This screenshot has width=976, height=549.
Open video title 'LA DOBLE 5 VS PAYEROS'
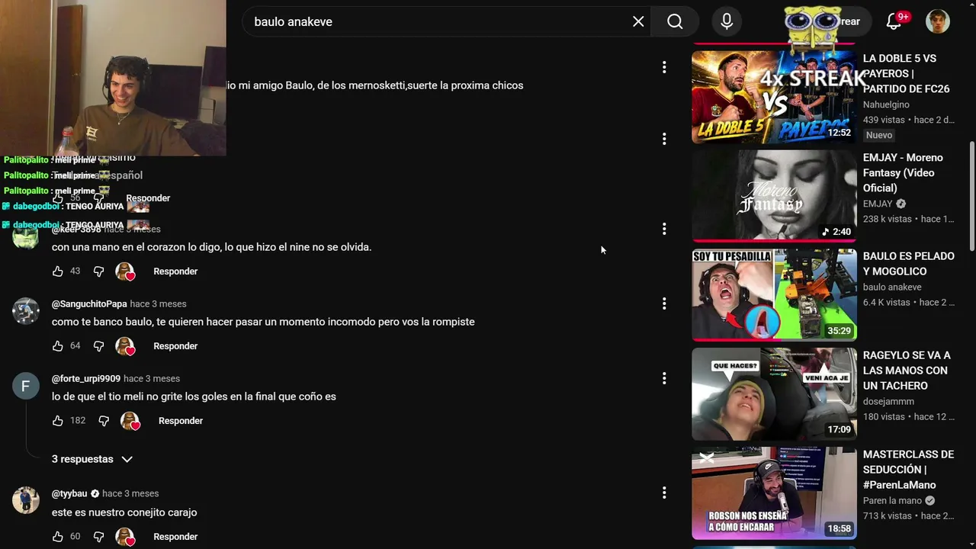[907, 74]
